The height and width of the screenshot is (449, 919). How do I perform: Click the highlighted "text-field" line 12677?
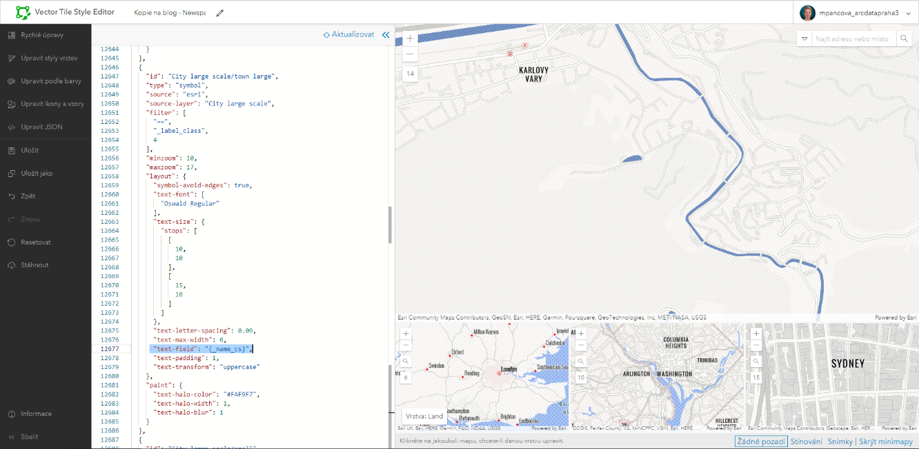[202, 349]
